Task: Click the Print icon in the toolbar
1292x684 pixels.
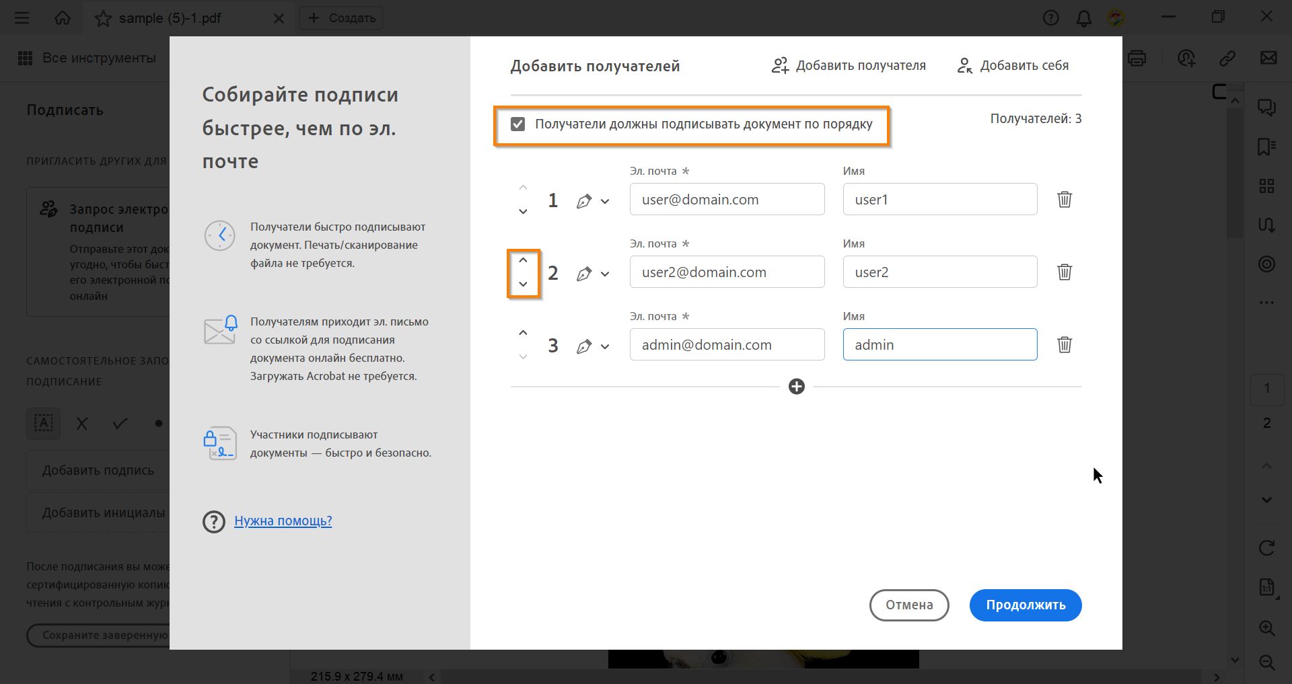Action: pos(1137,59)
